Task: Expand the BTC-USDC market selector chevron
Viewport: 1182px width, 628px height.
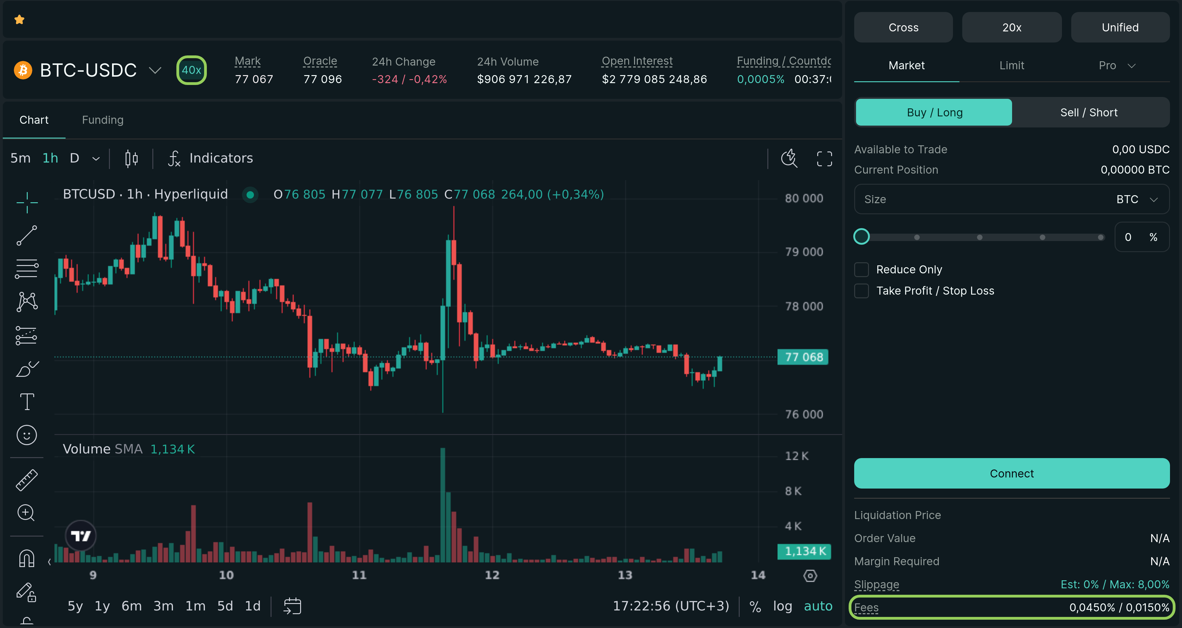Action: coord(155,70)
